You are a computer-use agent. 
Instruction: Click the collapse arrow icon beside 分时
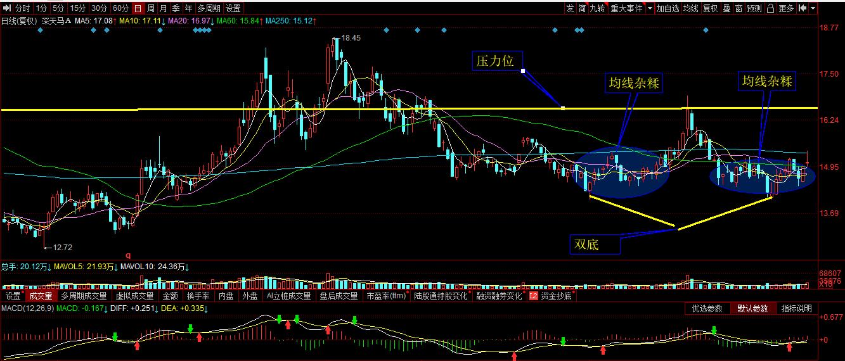pyautogui.click(x=7, y=8)
